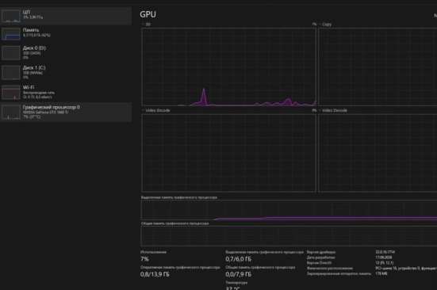Select the Память usage thumbnail graph
437x290 pixels.
click(x=11, y=34)
